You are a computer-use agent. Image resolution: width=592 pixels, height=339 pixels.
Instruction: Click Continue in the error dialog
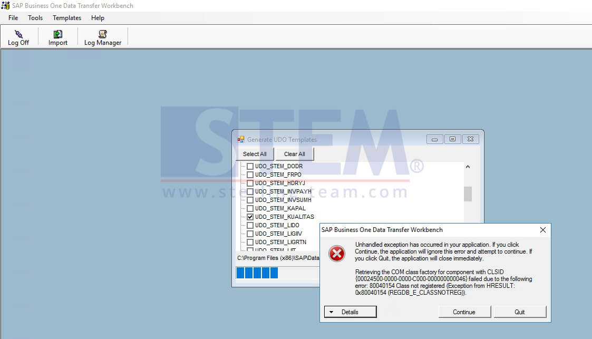tap(464, 312)
